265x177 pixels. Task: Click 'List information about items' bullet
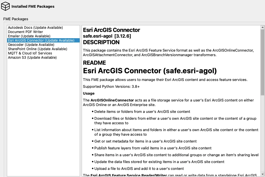176,132
